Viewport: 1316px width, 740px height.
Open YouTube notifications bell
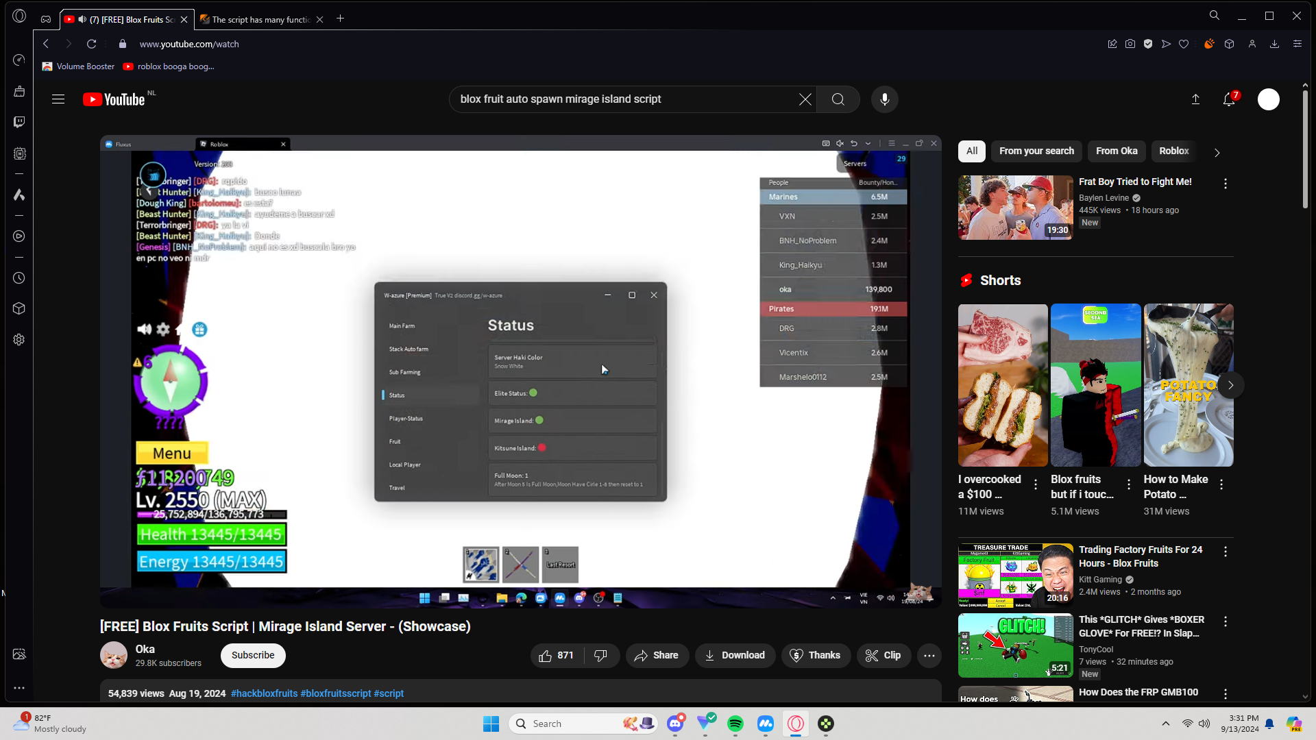[1229, 99]
